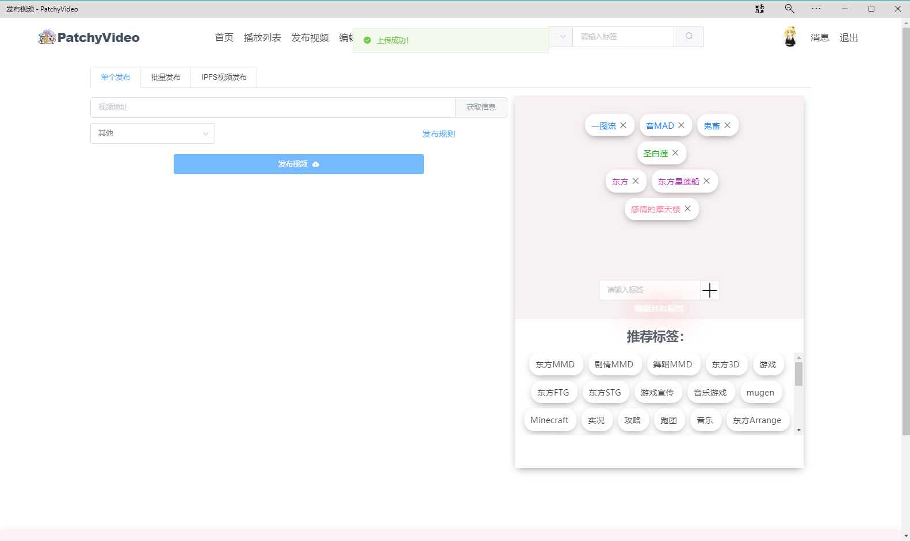This screenshot has height=541, width=910.
Task: Remove the 音MAD tag
Action: pyautogui.click(x=681, y=125)
